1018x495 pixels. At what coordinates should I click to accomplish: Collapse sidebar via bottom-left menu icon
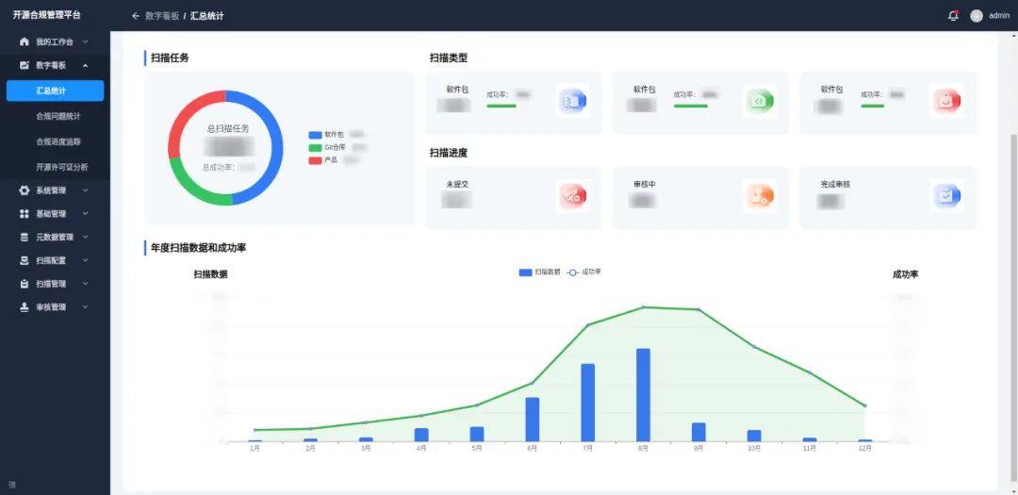pos(12,485)
